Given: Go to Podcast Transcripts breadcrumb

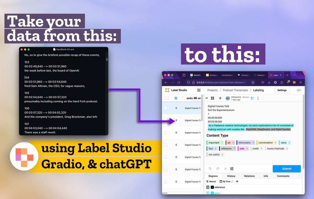Looking at the screenshot, I should [235, 90].
